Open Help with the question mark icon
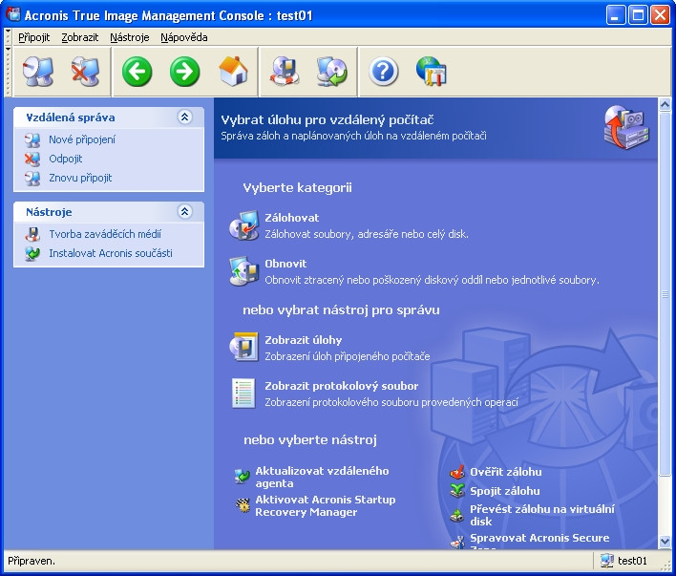The height and width of the screenshot is (576, 676). click(383, 72)
